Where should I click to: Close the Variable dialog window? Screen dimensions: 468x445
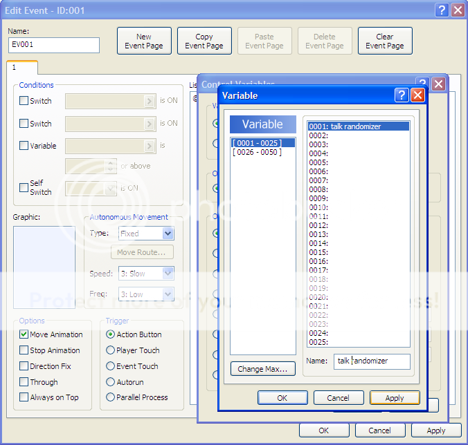click(417, 95)
